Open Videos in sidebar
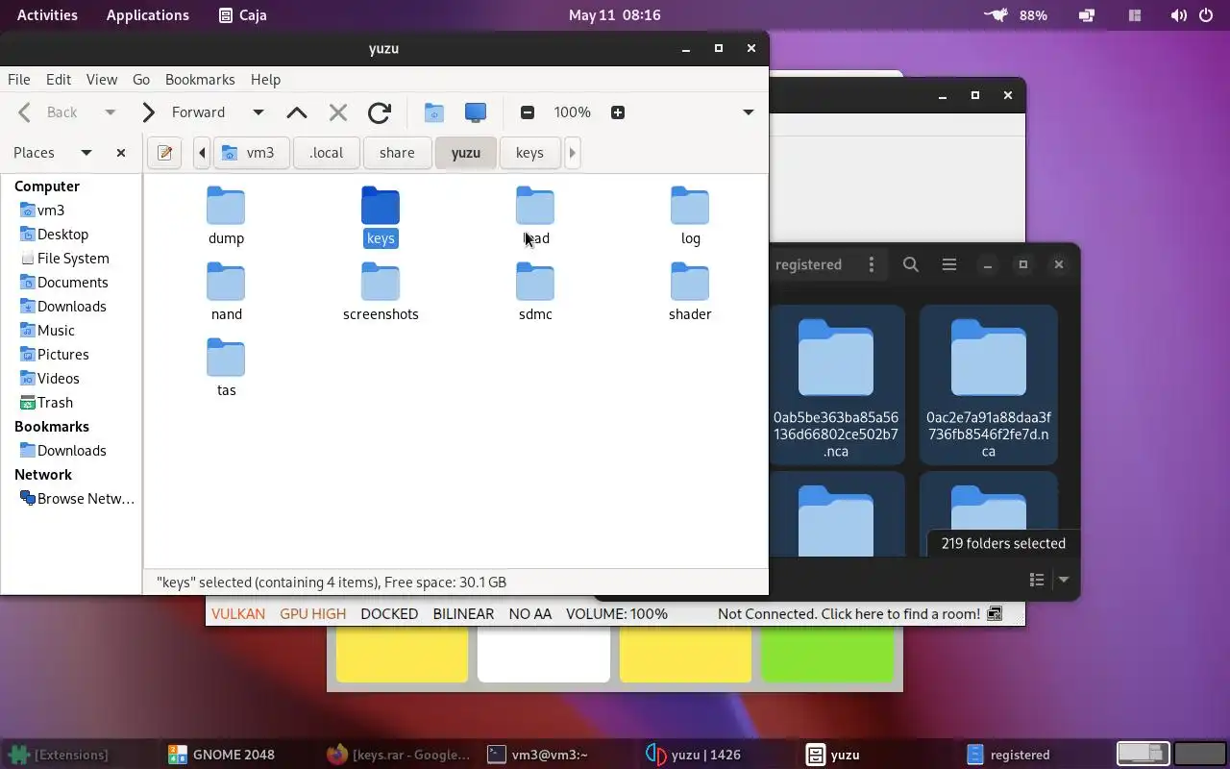The width and height of the screenshot is (1230, 769). [x=58, y=379]
